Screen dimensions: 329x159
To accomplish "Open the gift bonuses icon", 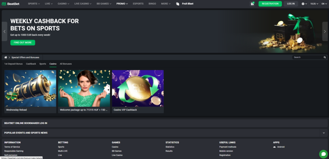I will tap(252, 4).
